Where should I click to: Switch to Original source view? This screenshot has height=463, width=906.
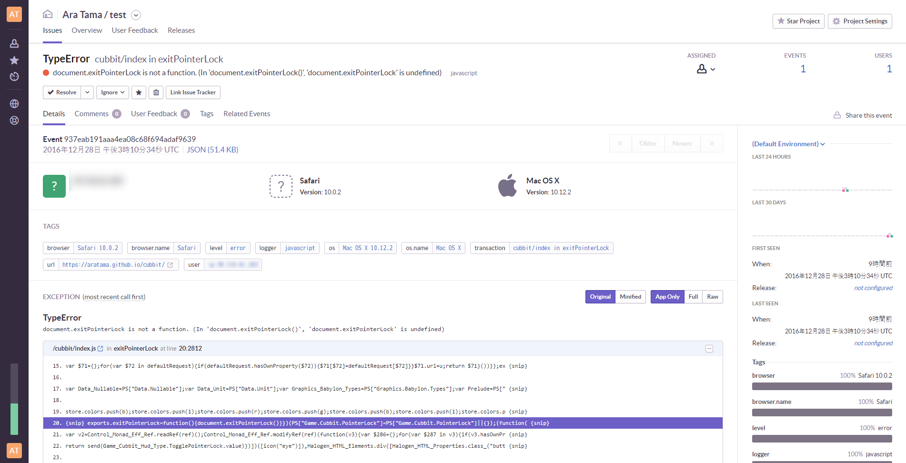click(600, 297)
